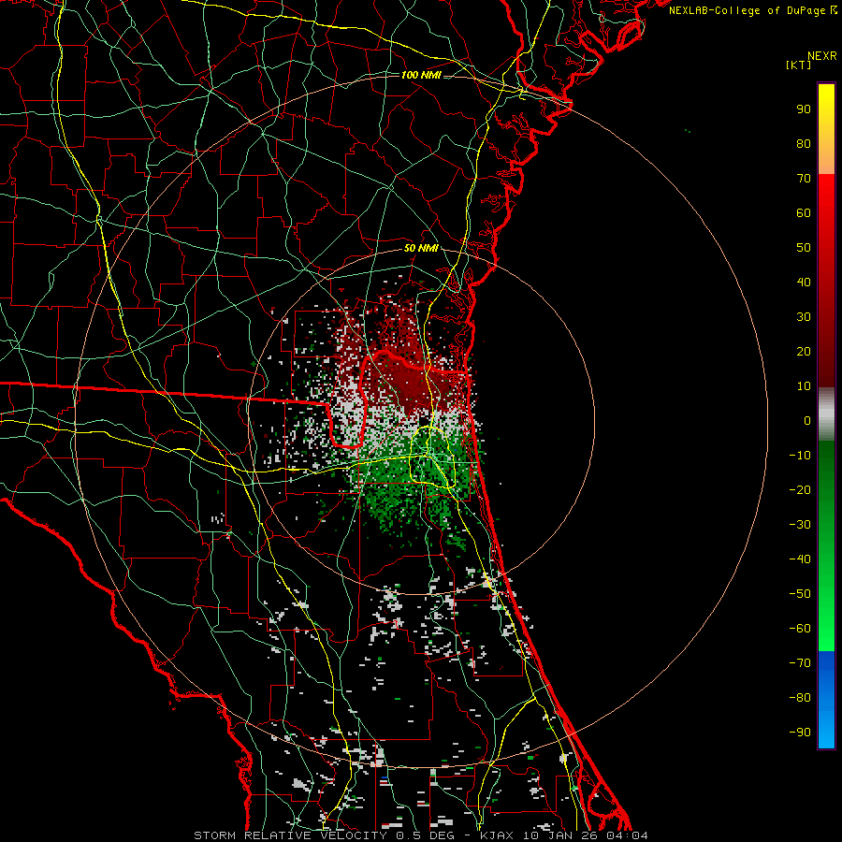The image size is (842, 842).
Task: Click the "-60" scale value
Action: [x=800, y=629]
